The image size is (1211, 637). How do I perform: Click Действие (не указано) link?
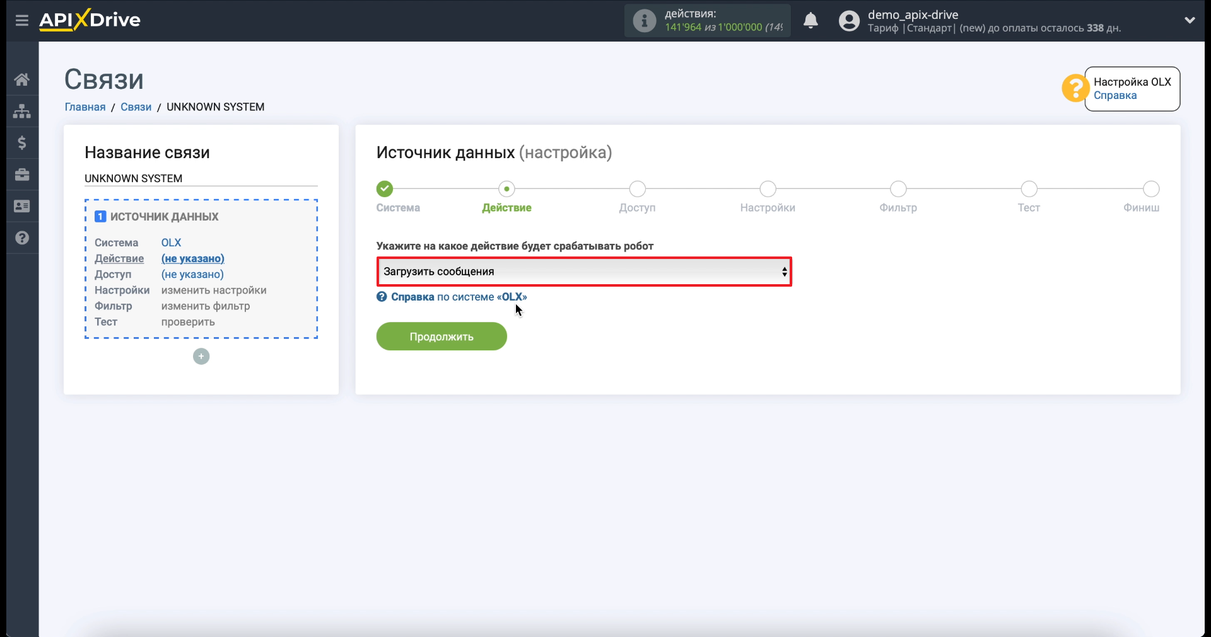click(192, 258)
